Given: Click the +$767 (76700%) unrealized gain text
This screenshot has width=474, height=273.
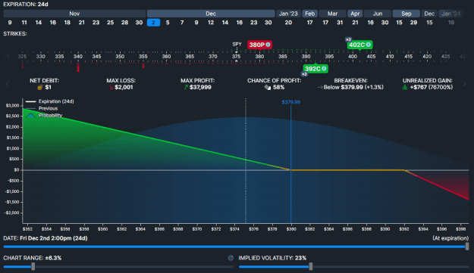Looking at the screenshot, I should pyautogui.click(x=432, y=88).
